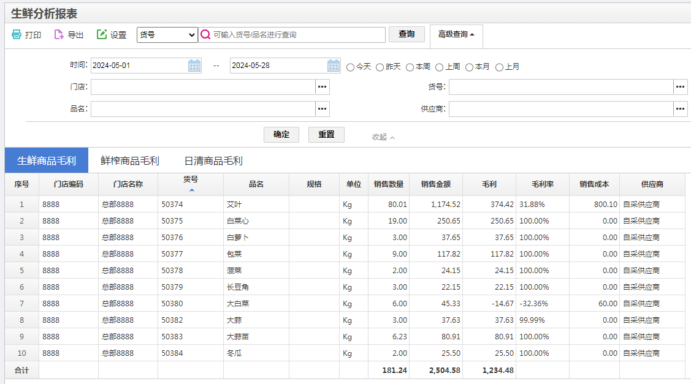Screen dimensions: 691x384
Task: Open the 供应商 ellipsis picker
Action: [x=680, y=109]
